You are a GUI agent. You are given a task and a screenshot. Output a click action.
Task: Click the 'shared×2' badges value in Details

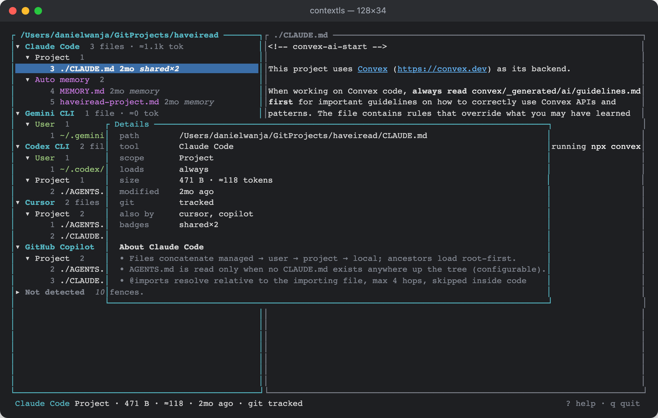[199, 225]
